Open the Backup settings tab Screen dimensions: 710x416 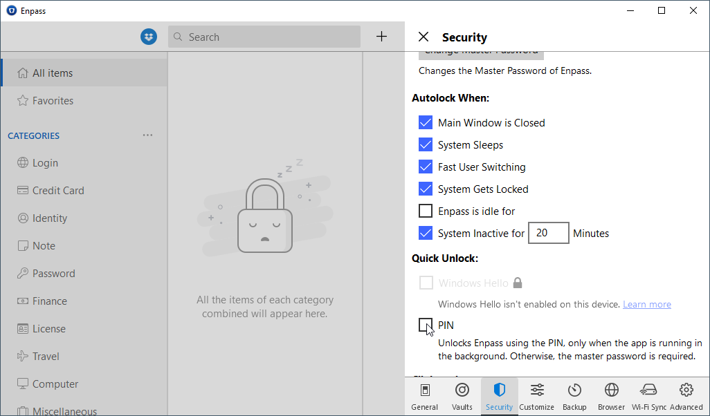click(x=574, y=397)
